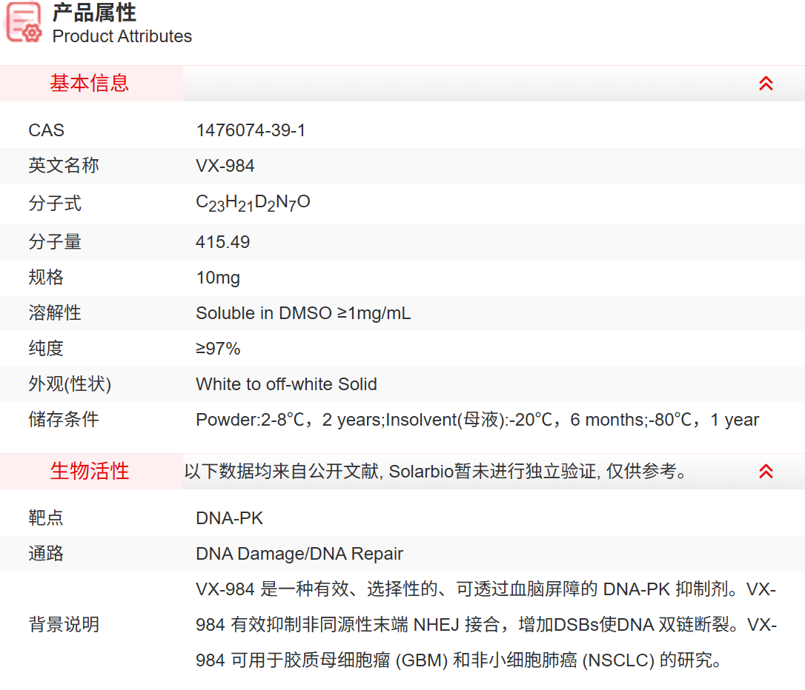Select the 生物活性 section header tab
Image resolution: width=805 pixels, height=690 pixels.
[90, 471]
